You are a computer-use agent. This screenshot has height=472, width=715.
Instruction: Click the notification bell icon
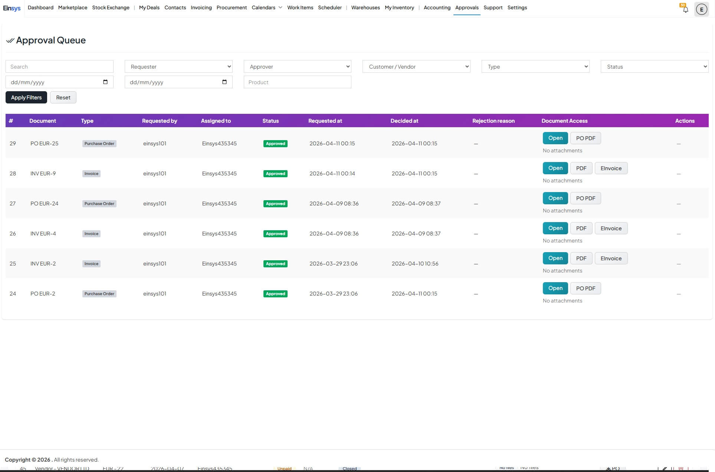(x=685, y=10)
